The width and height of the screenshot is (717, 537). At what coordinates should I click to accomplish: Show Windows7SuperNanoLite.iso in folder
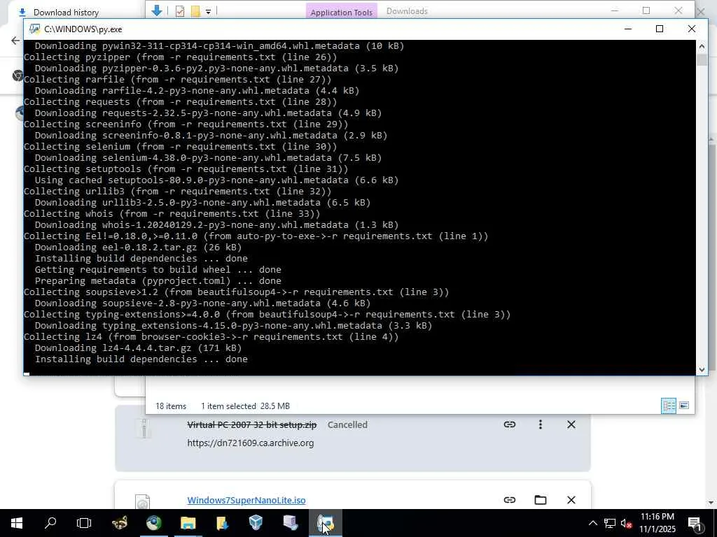point(540,500)
